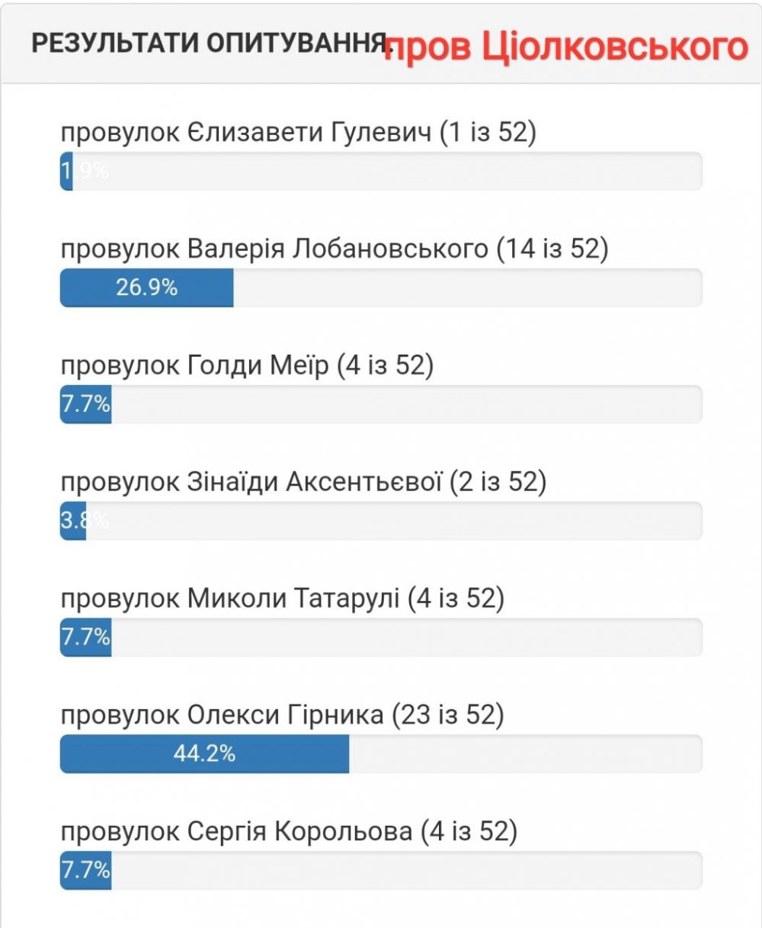Click the провулок Голди Меїр label
This screenshot has width=762, height=928.
[247, 366]
